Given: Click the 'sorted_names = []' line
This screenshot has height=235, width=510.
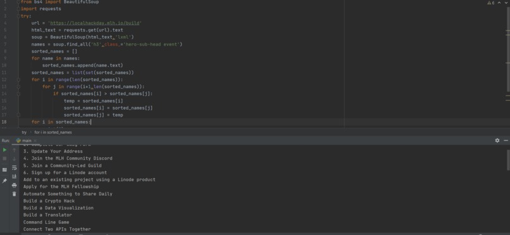Looking at the screenshot, I should (54, 51).
